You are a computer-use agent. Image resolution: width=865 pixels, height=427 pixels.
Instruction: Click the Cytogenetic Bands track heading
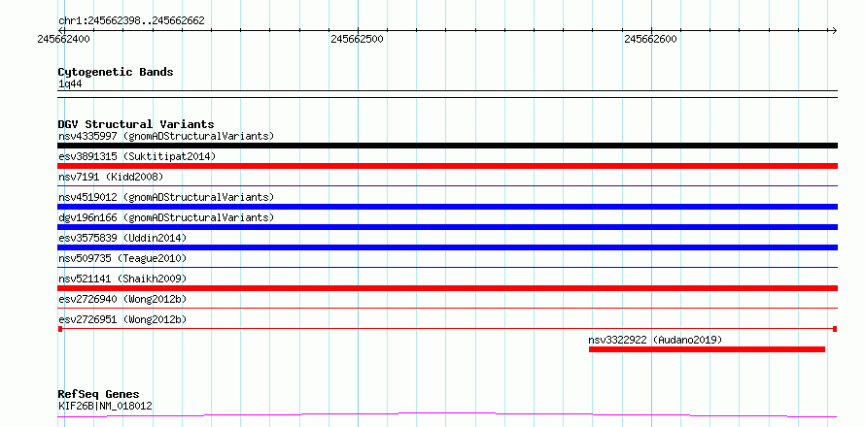116,72
